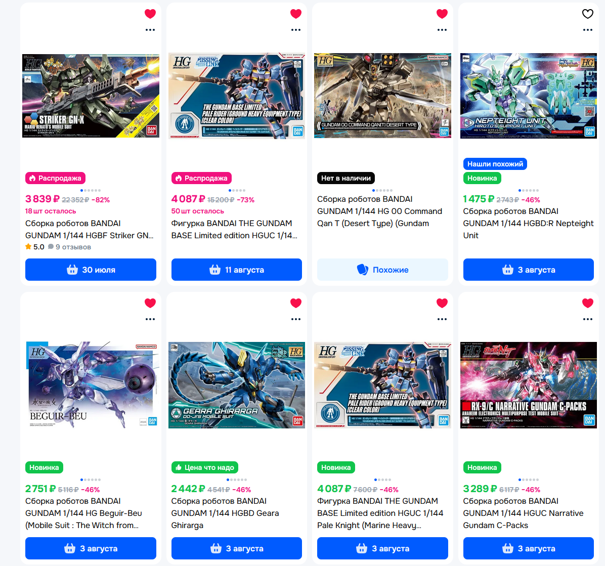The width and height of the screenshot is (605, 566).
Task: Open Beguir-Beu product image
Action: (91, 384)
